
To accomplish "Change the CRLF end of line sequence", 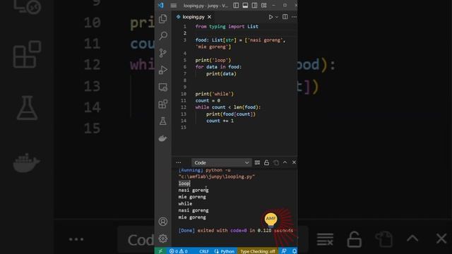I will point(204,251).
